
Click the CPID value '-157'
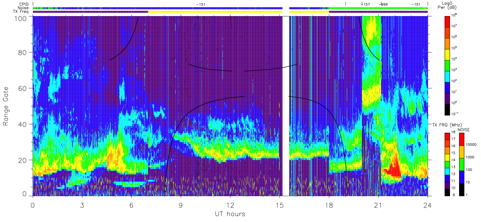pyautogui.click(x=365, y=4)
